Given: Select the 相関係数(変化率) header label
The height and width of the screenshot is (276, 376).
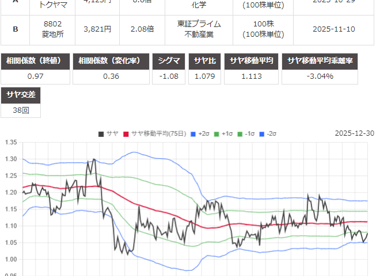Looking at the screenshot, I should [111, 61].
